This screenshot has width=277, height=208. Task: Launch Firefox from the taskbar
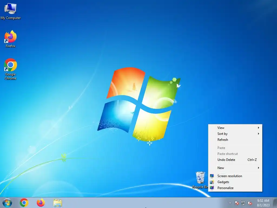[x=41, y=203]
